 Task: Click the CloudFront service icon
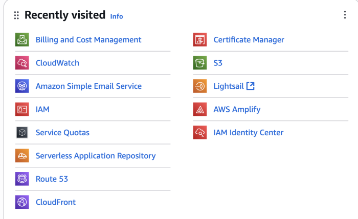pos(22,202)
